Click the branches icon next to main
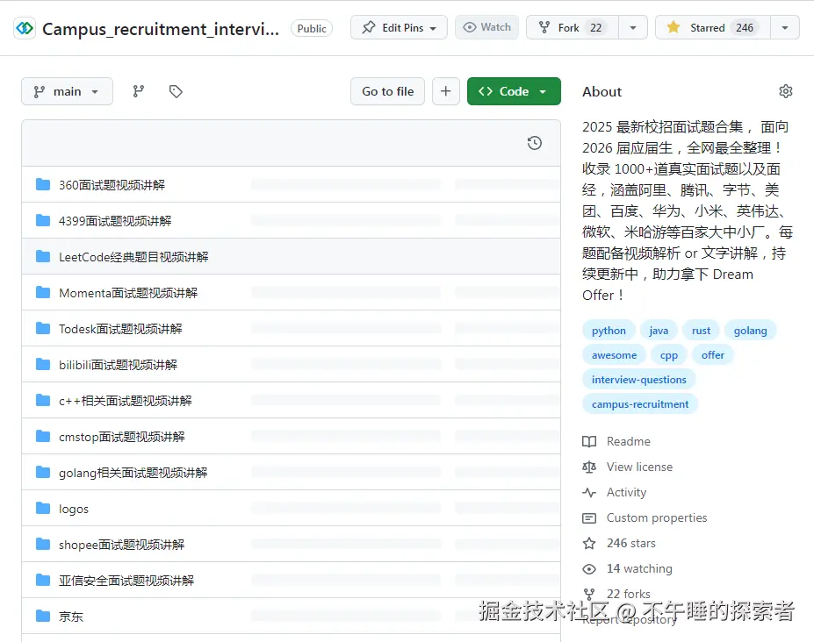This screenshot has height=642, width=814. click(139, 90)
